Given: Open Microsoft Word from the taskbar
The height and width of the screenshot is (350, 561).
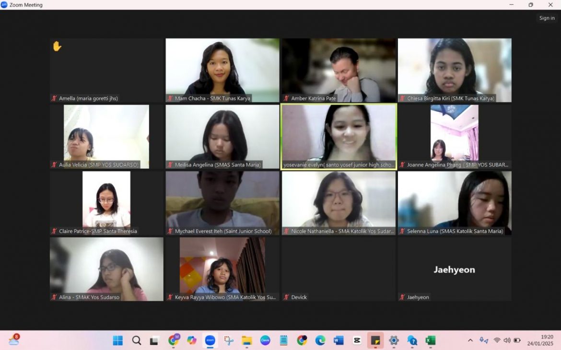Looking at the screenshot, I should click(x=339, y=340).
